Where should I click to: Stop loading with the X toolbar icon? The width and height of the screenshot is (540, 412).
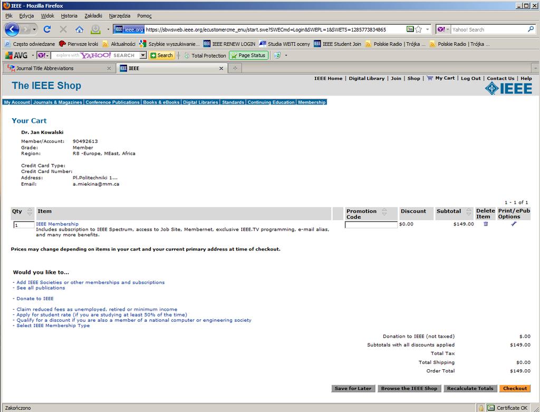point(63,30)
